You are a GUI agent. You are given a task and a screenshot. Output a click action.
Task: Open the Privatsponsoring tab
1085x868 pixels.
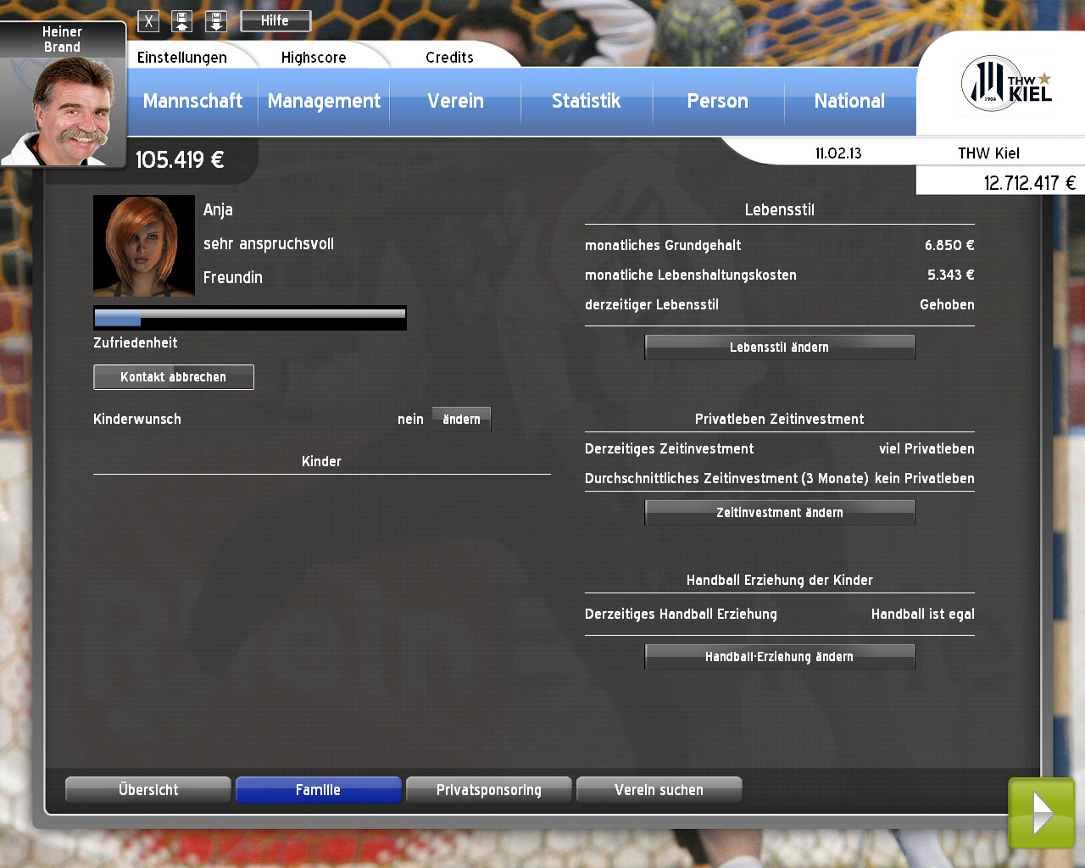(488, 790)
